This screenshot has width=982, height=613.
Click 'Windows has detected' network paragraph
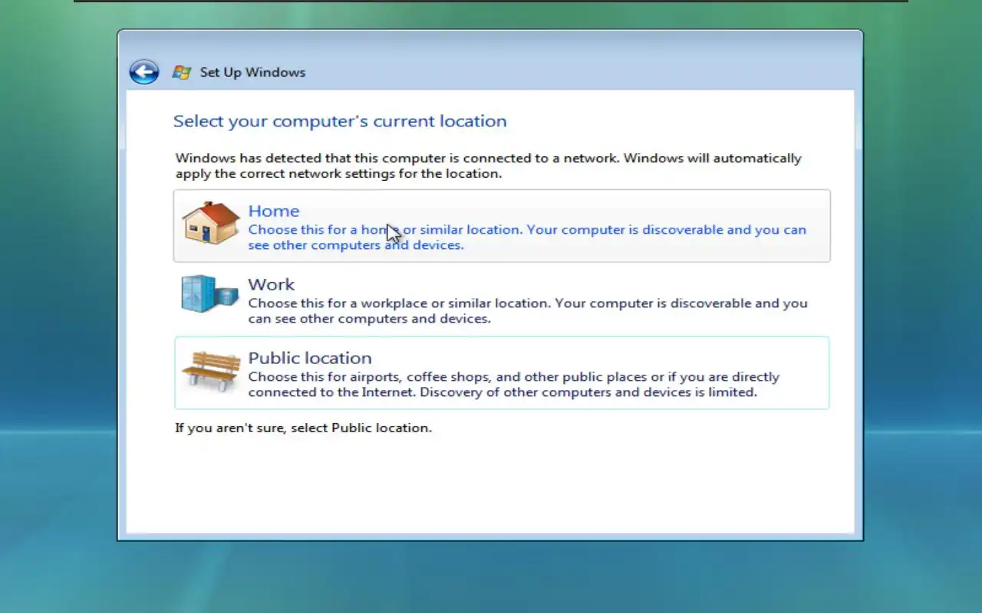489,166
